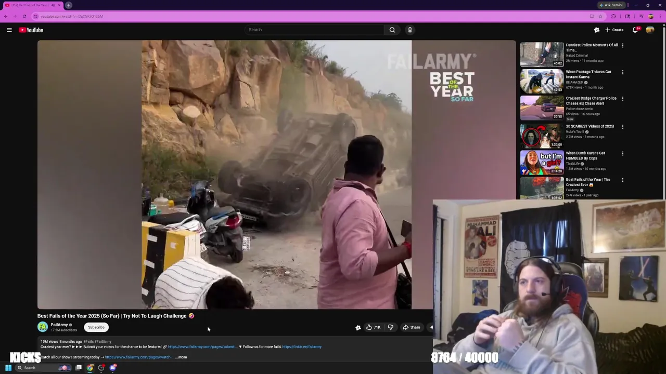The image size is (666, 374).
Task: Open options menu for Funniest Police Moments
Action: [x=622, y=46]
